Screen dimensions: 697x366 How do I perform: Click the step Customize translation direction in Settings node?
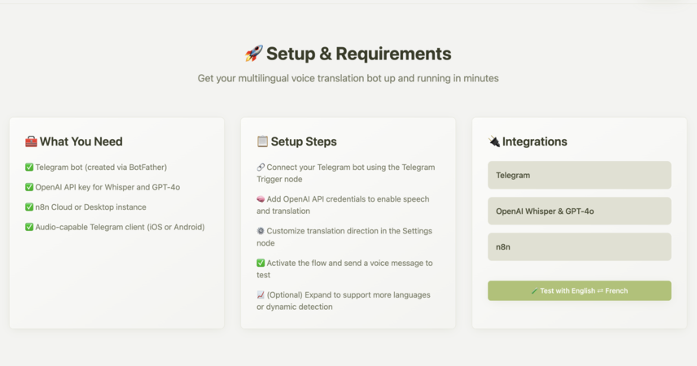pyautogui.click(x=344, y=237)
